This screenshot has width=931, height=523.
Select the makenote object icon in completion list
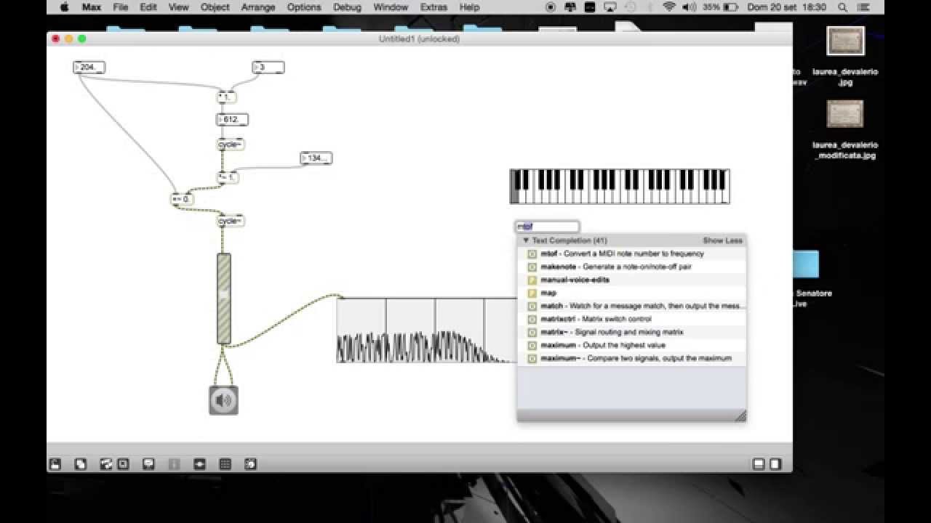pyautogui.click(x=532, y=267)
